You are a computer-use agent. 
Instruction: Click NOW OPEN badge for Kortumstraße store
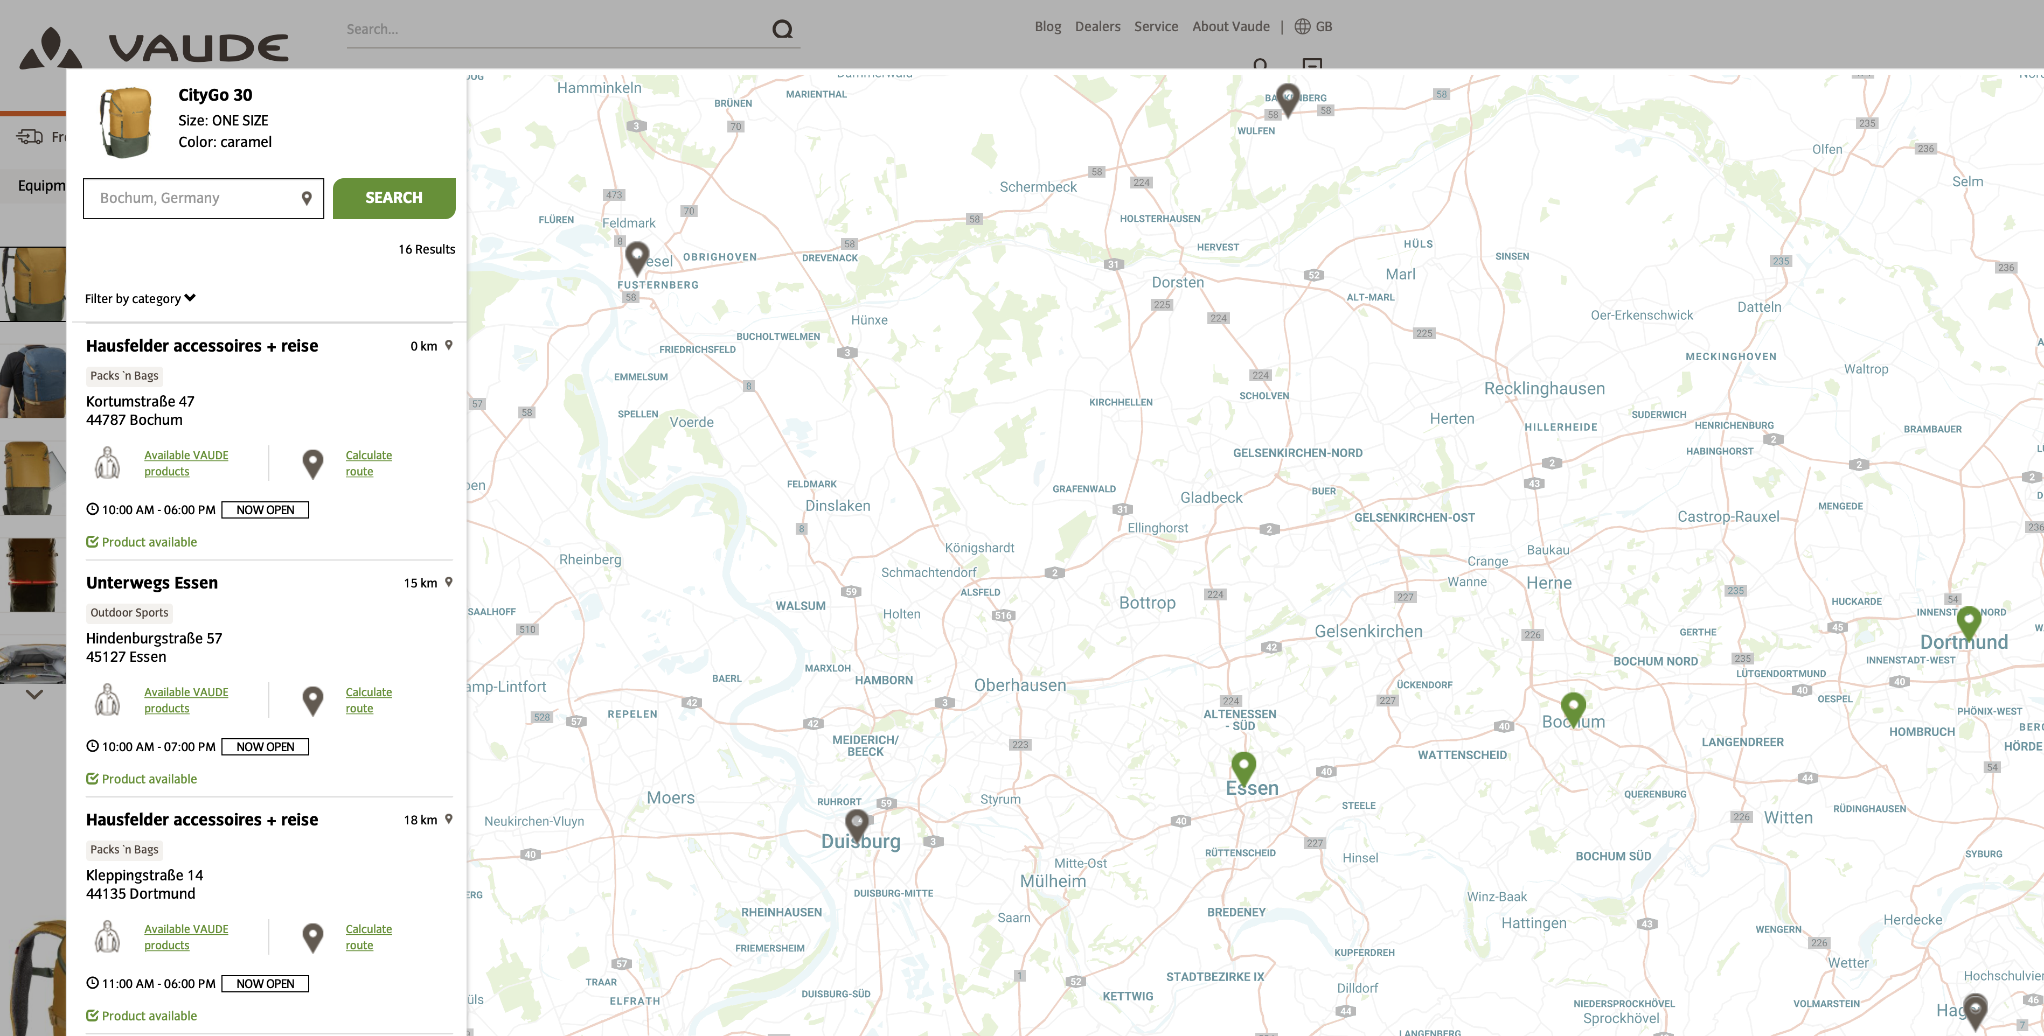pos(265,510)
